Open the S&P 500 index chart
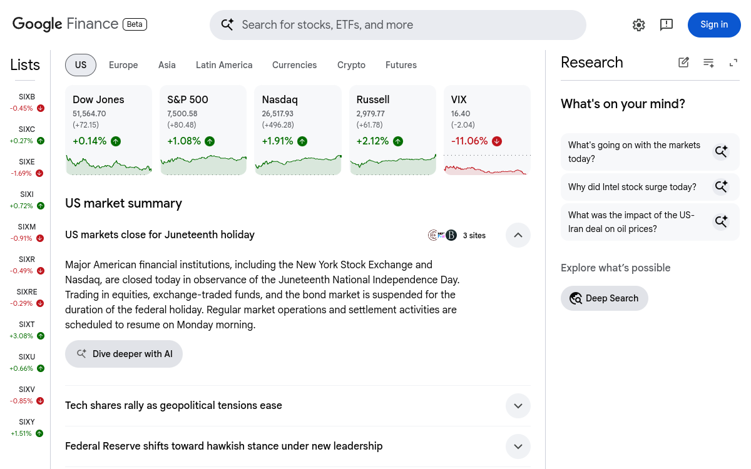 (x=203, y=130)
